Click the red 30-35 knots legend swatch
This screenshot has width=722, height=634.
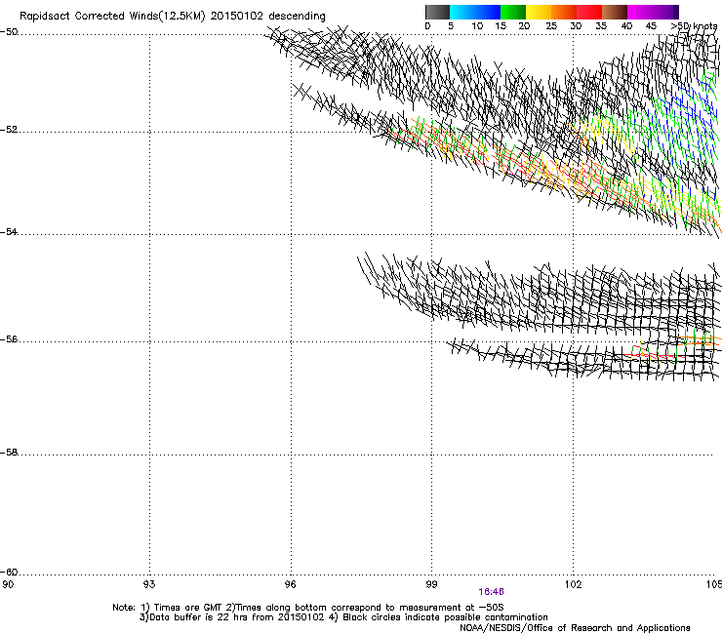tap(589, 12)
